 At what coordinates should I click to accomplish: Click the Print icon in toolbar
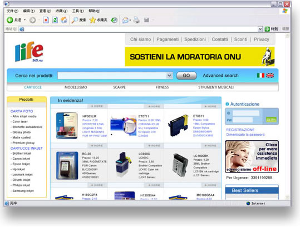136,20
